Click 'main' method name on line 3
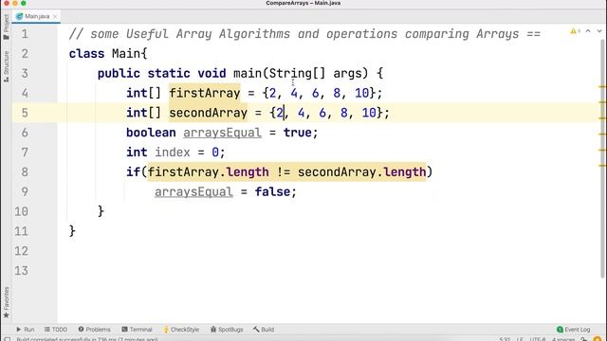 click(x=248, y=74)
